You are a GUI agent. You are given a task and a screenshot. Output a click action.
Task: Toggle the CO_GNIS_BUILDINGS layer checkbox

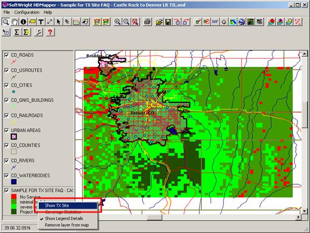point(6,100)
